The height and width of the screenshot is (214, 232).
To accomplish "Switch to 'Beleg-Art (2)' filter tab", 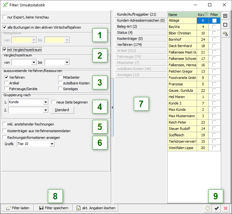I will (127, 26).
